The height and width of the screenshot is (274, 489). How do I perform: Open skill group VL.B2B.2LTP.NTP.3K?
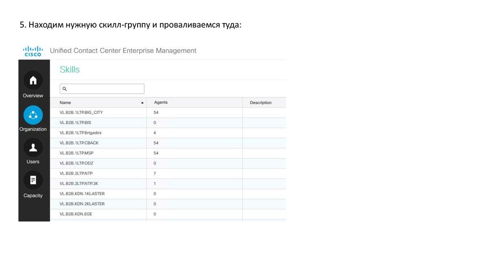tap(79, 184)
